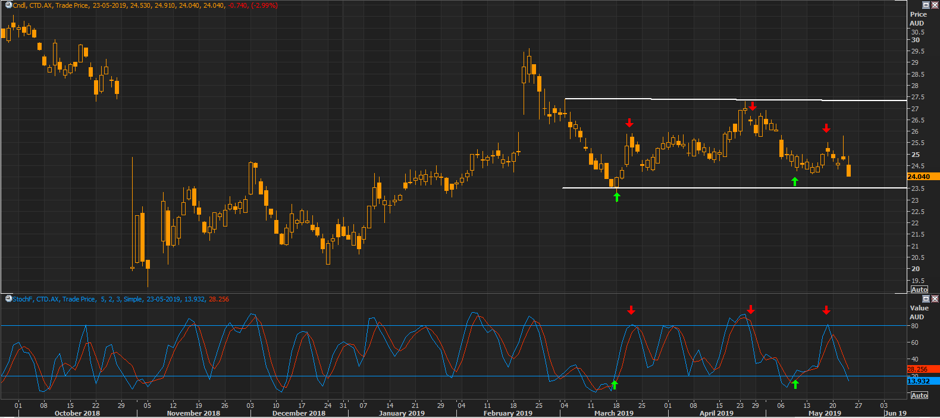This screenshot has height=418, width=940.
Task: Select the Cndl chart type label in the header
Action: click(20, 5)
